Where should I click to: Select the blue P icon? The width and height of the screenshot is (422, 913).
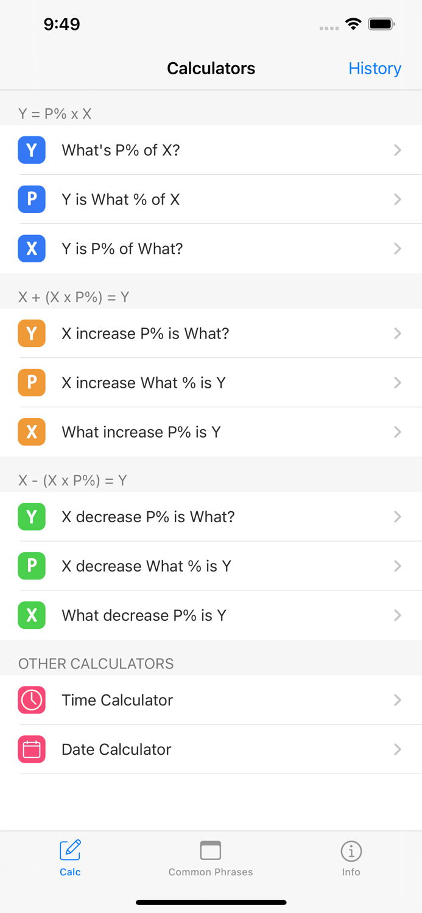point(32,199)
